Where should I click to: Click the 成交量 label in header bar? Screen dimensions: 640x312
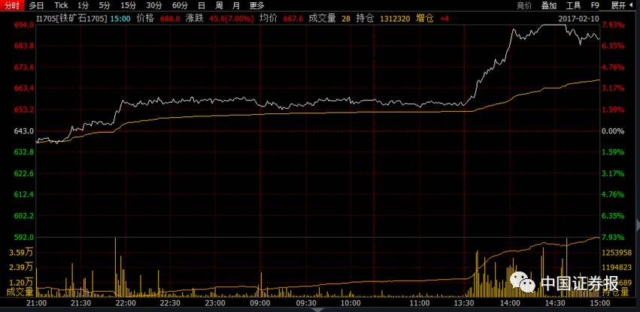322,18
